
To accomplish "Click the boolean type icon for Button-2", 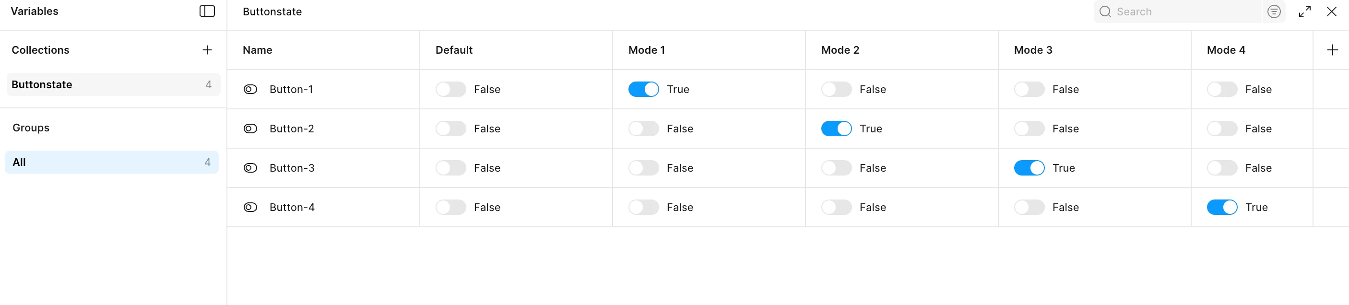I will (x=250, y=129).
